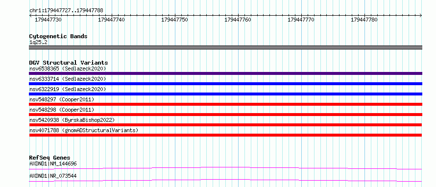Image resolution: width=436 pixels, height=187 pixels.
Task: Click ruler position 179447780
Action: click(364, 20)
